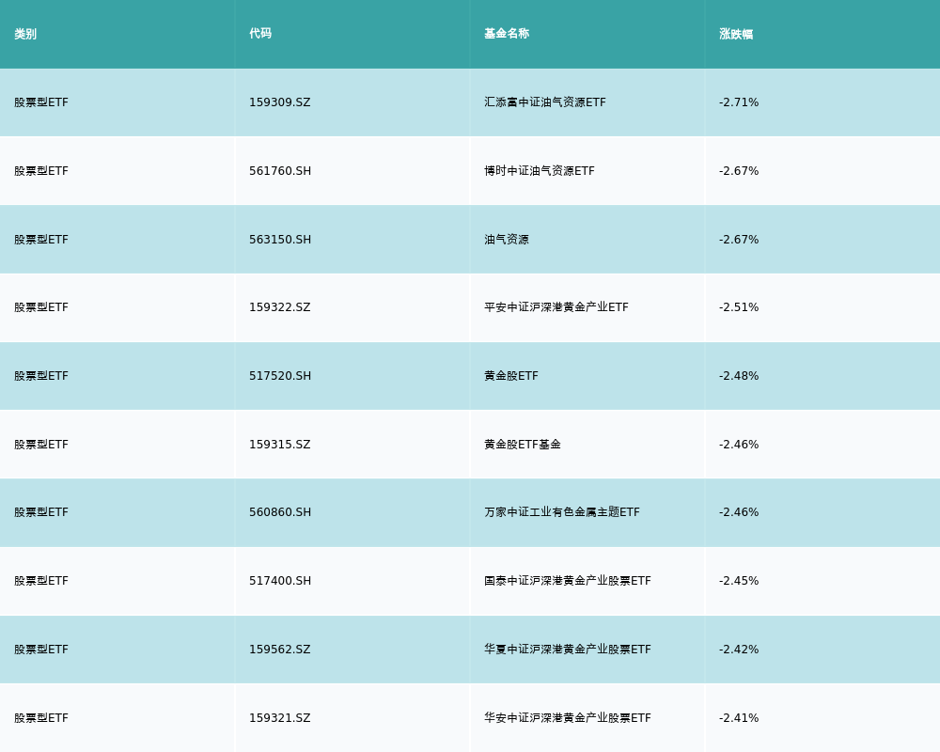Select code 159315.SZ
940x752 pixels.
click(x=280, y=445)
